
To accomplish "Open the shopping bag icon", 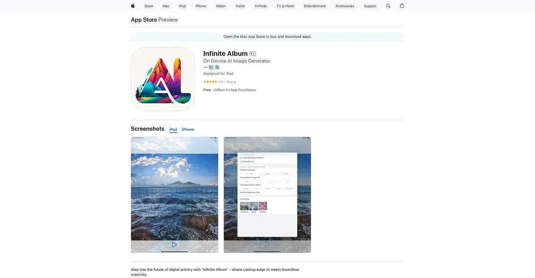I will tap(402, 6).
